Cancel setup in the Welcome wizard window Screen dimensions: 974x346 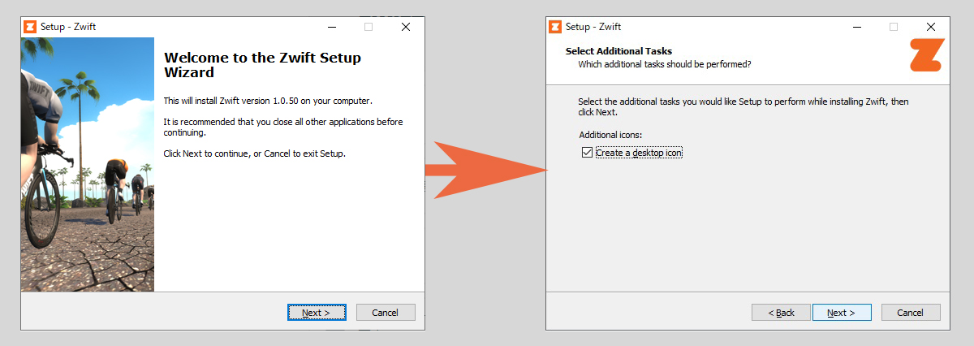point(385,313)
